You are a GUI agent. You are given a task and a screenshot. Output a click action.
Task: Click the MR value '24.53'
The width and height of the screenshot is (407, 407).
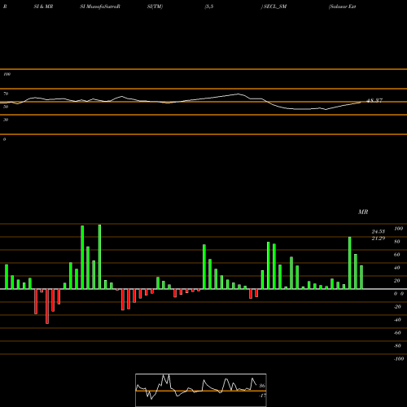pyautogui.click(x=379, y=231)
